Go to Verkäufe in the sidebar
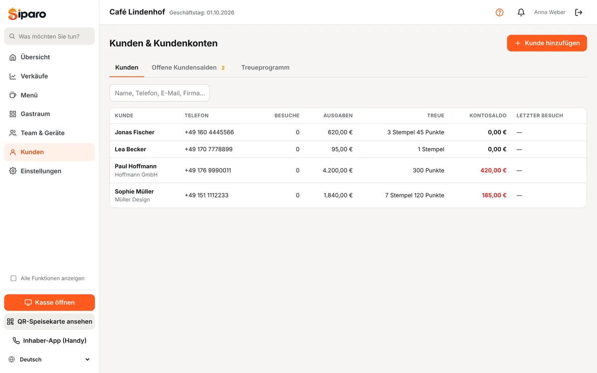Image resolution: width=597 pixels, height=373 pixels. point(49,76)
